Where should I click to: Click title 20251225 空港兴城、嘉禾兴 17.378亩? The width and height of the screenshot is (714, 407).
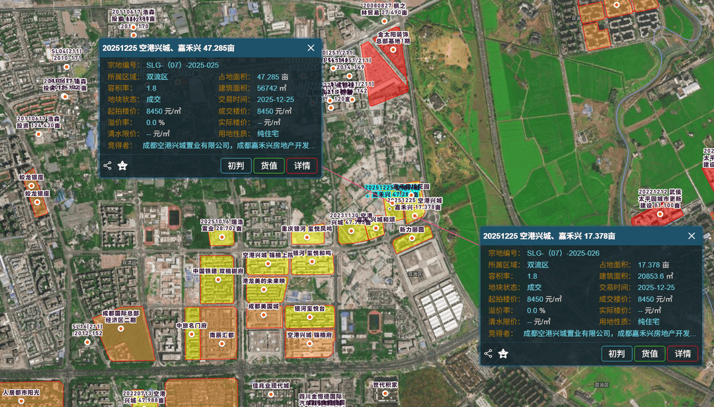tap(549, 236)
